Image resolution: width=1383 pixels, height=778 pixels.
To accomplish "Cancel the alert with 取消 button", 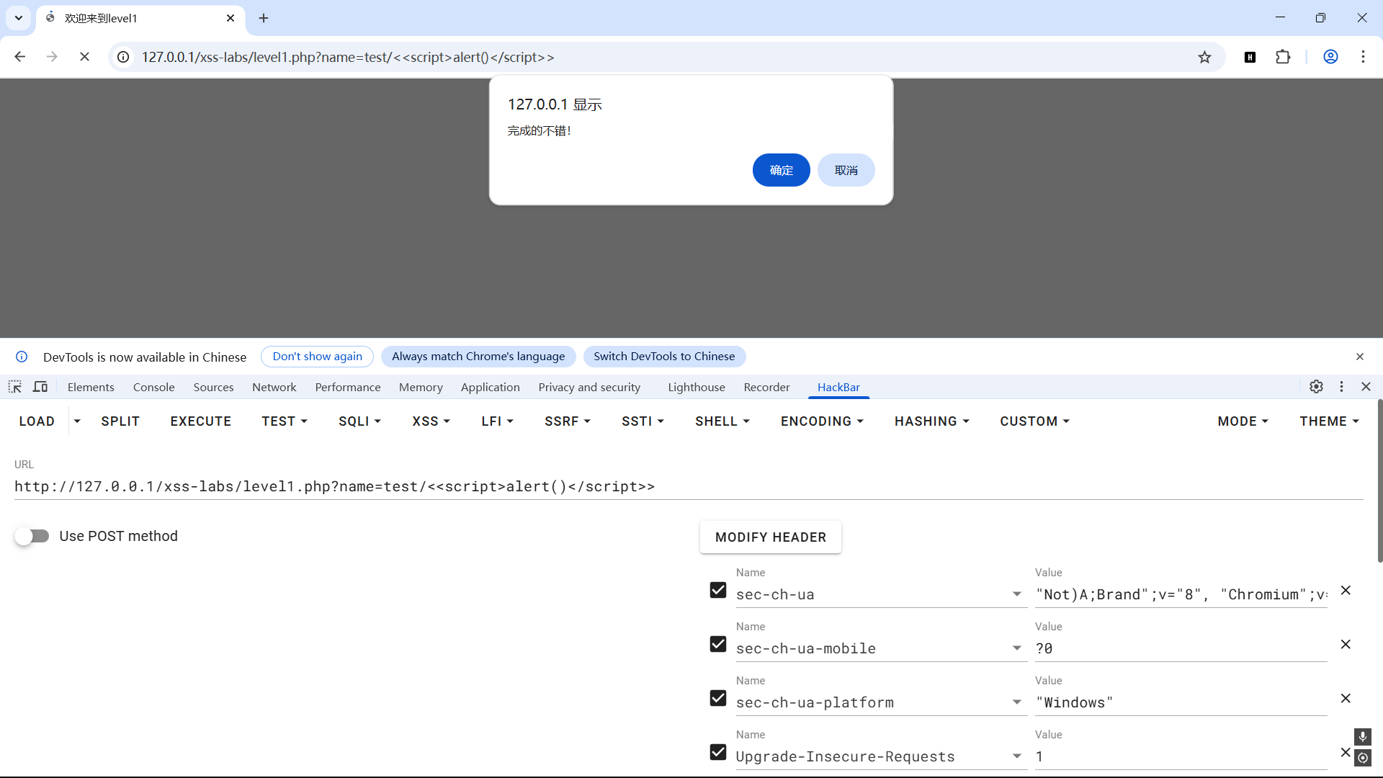I will [846, 170].
